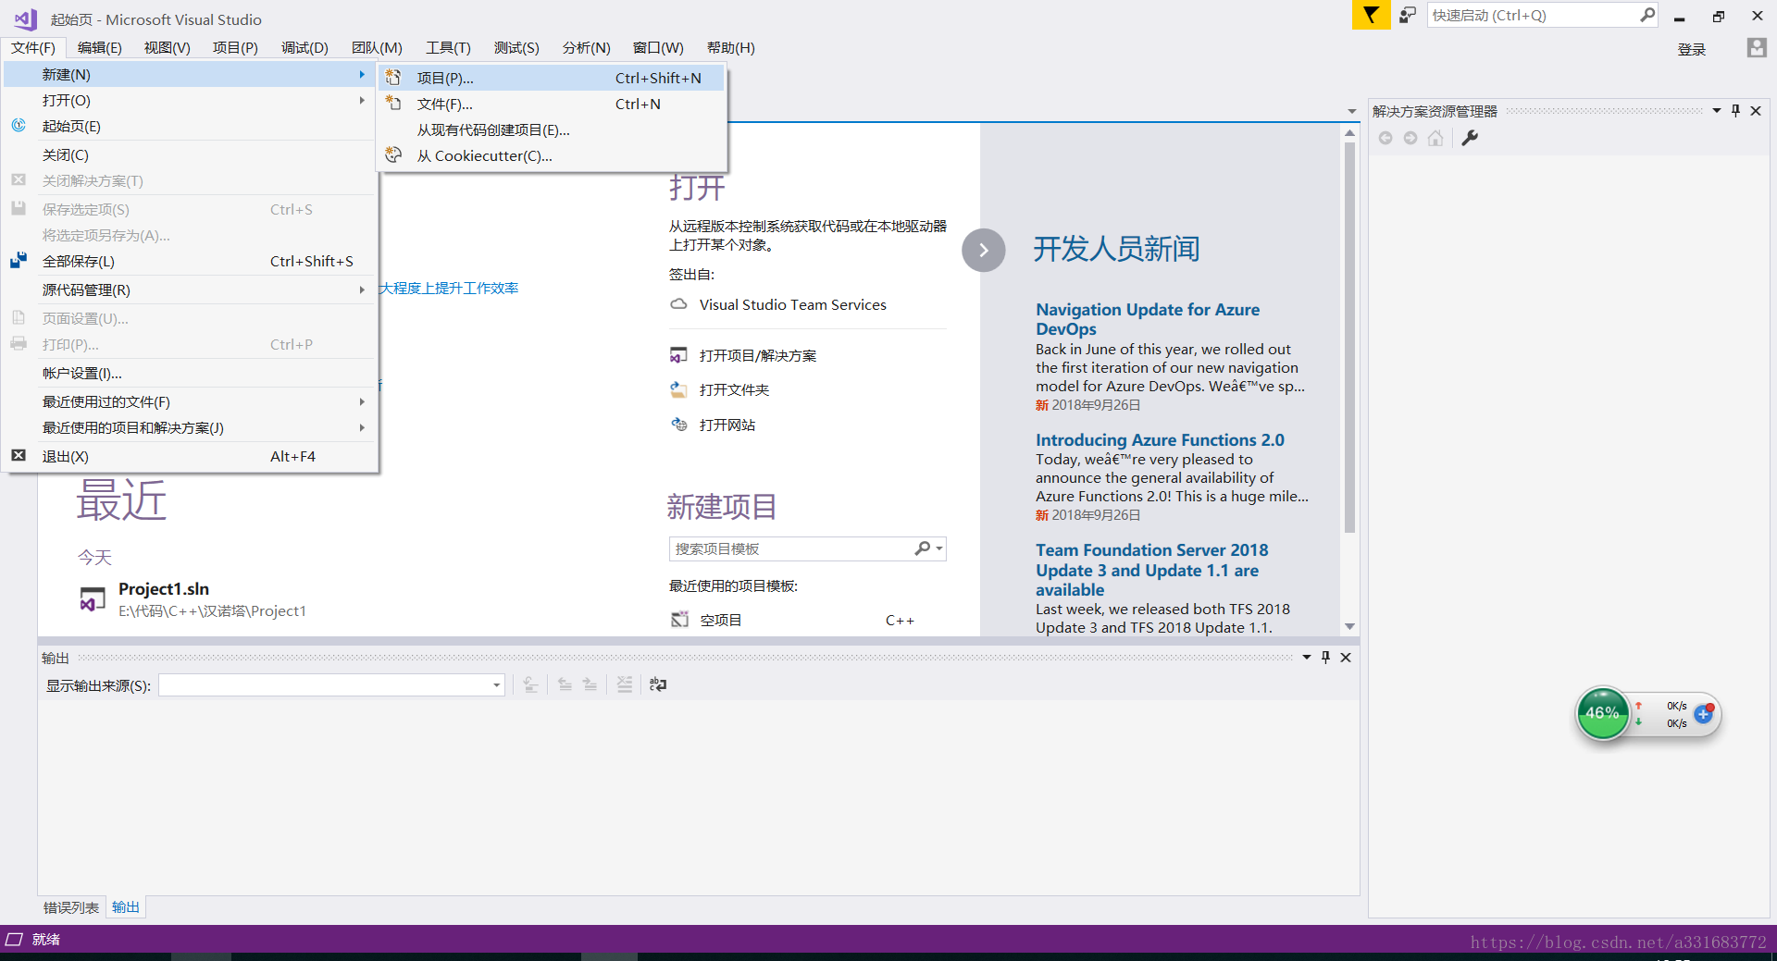Open the 显示输出来源 combo box

331,685
